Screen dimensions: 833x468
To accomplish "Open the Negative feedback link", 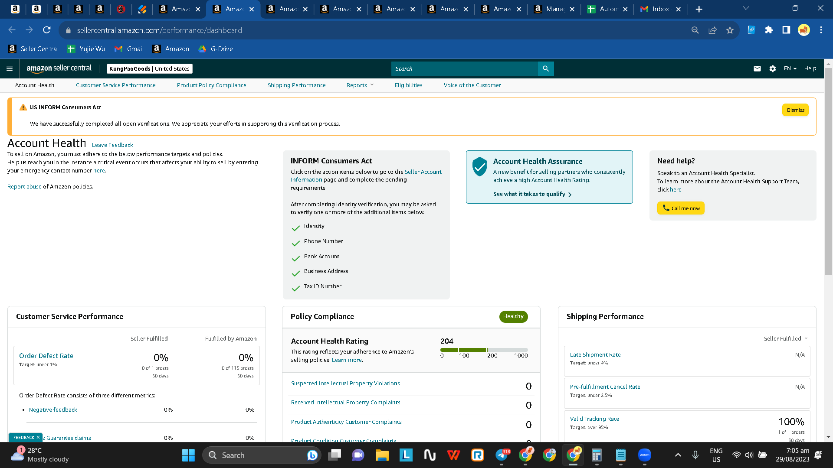I will (x=53, y=410).
